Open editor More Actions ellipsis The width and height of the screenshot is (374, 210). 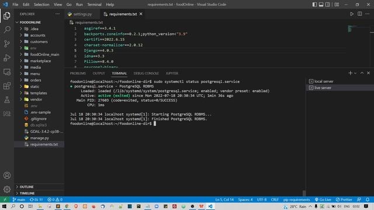click(368, 14)
